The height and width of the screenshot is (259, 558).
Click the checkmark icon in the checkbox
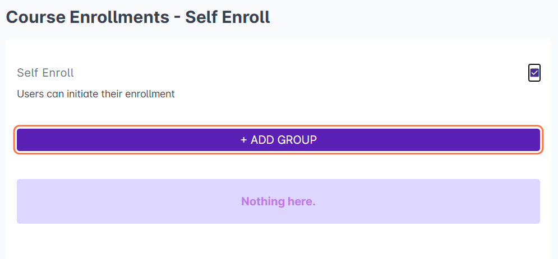[534, 73]
